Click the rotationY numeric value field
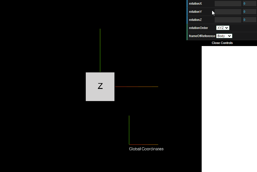The width and height of the screenshot is (257, 172). pyautogui.click(x=249, y=12)
